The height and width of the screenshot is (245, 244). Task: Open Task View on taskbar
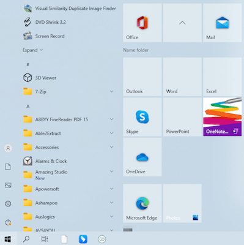point(45,239)
